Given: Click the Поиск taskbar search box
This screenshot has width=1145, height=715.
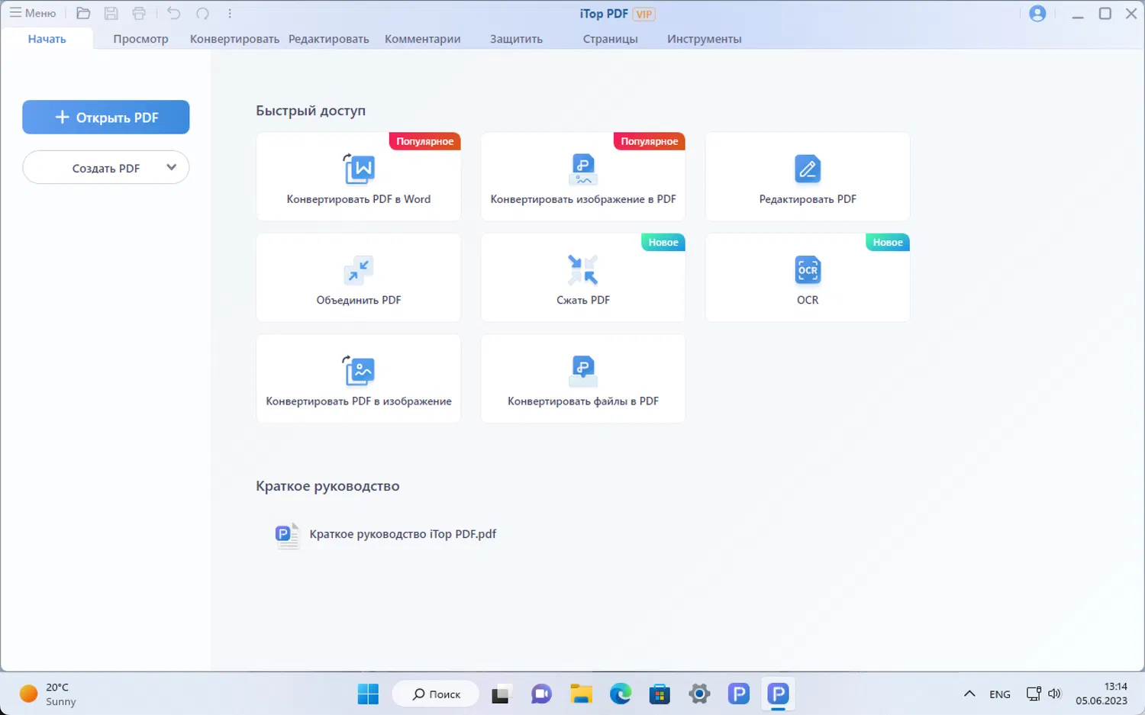Looking at the screenshot, I should click(436, 694).
